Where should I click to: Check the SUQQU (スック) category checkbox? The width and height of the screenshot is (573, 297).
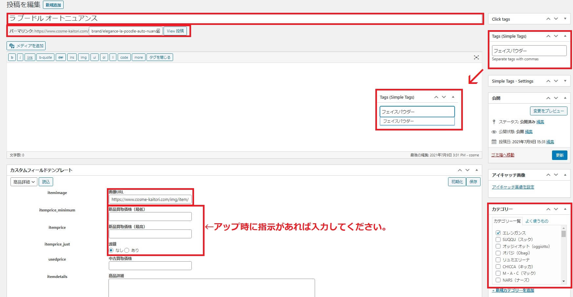point(498,240)
